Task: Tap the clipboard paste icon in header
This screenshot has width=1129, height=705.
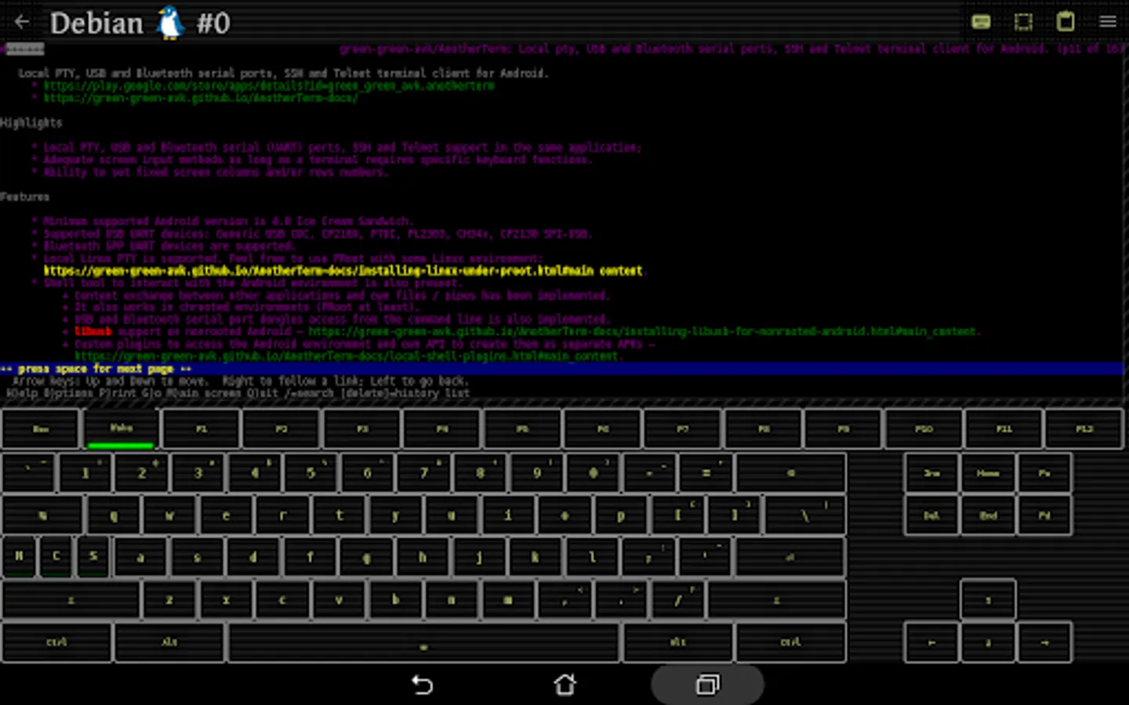Action: click(1065, 21)
